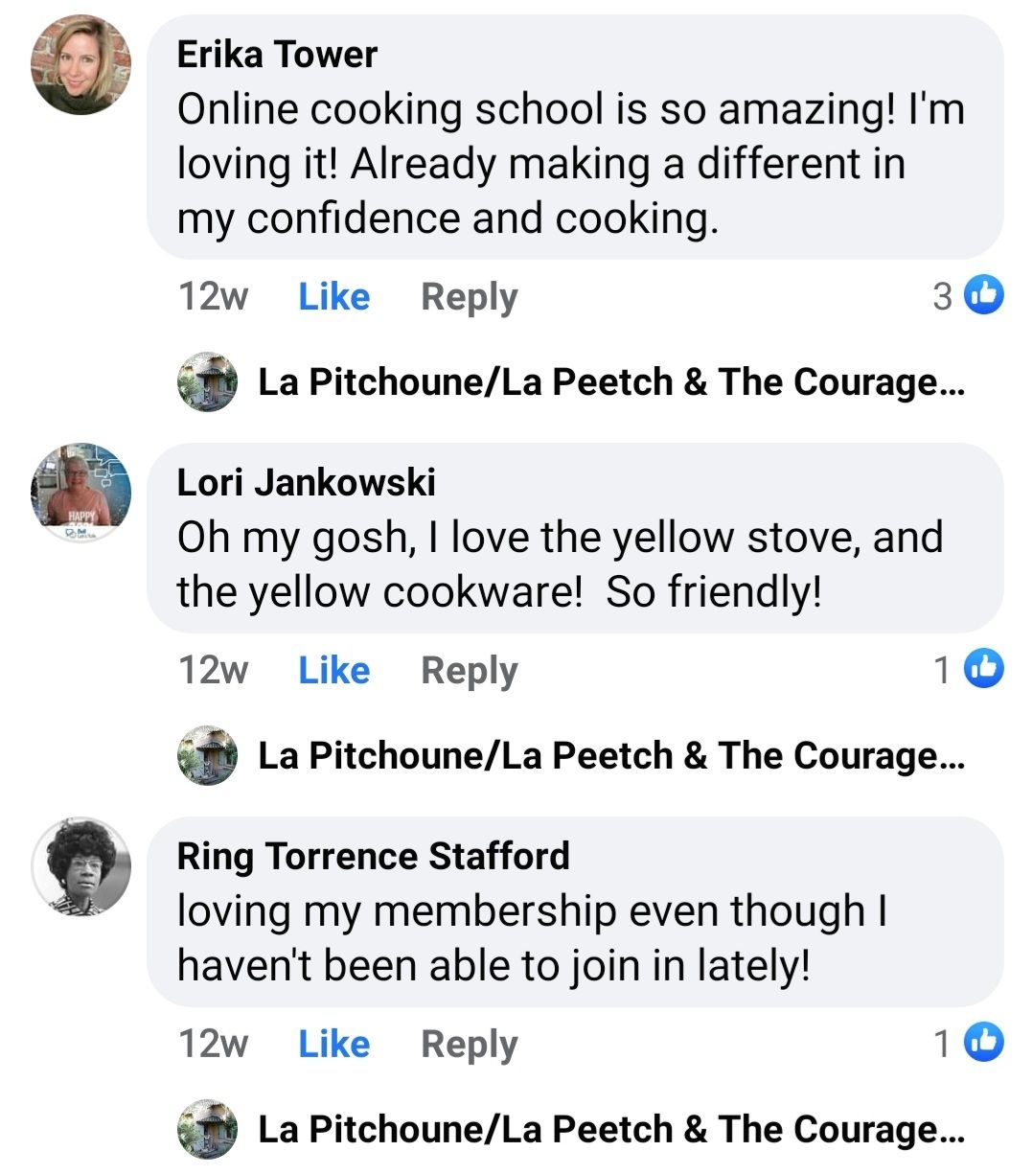Reply to Lori Jankowski's comment
The width and height of the screenshot is (1033, 1174).
[x=469, y=671]
